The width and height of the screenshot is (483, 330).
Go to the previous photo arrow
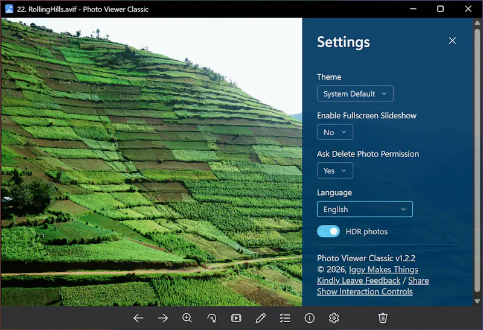click(138, 318)
